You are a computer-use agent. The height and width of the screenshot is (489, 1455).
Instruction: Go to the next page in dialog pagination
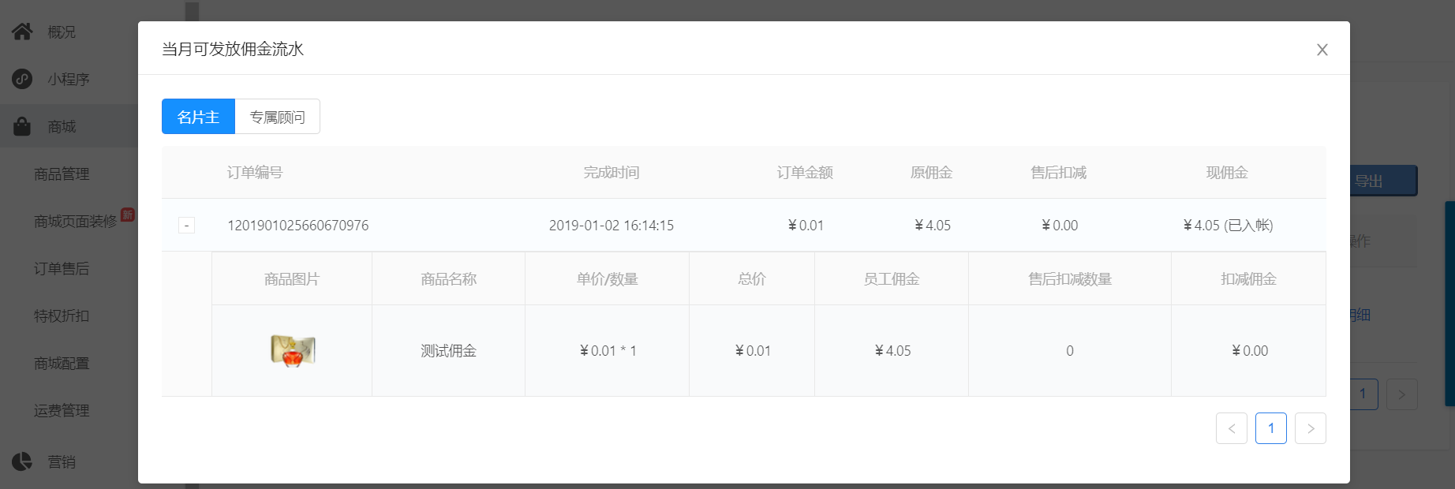pyautogui.click(x=1311, y=428)
